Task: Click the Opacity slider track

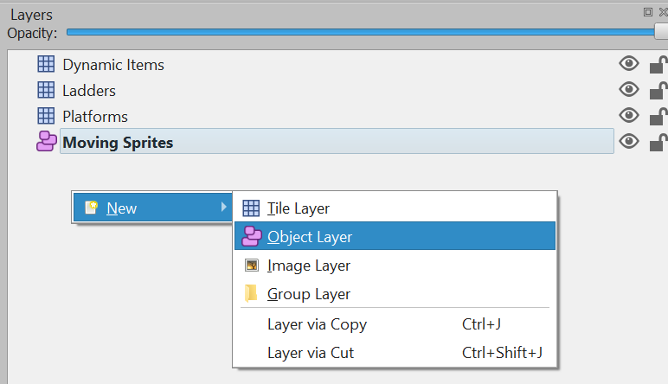Action: click(x=360, y=32)
